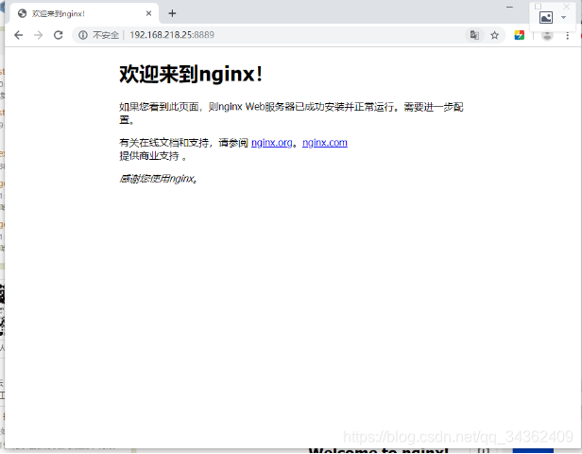Image resolution: width=582 pixels, height=454 pixels.
Task: Expand the dropdown arrow beside the picture icon
Action: coord(563,17)
